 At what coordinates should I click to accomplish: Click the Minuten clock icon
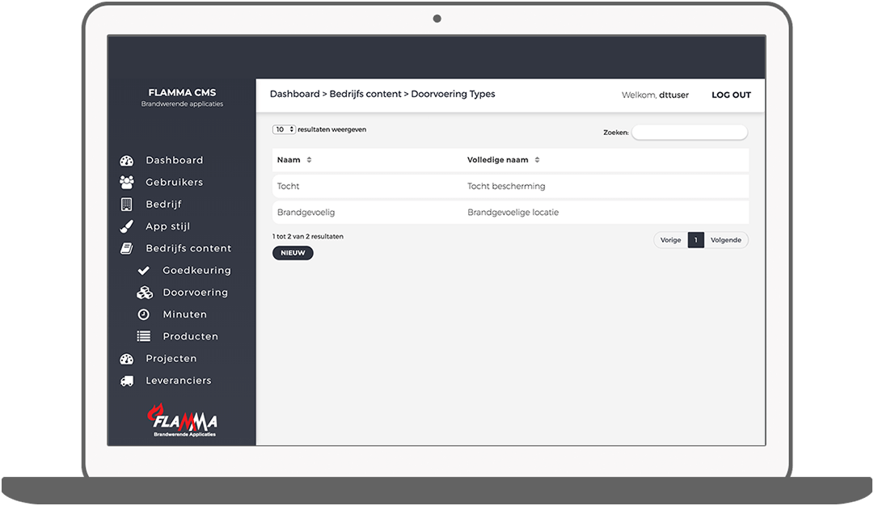144,314
